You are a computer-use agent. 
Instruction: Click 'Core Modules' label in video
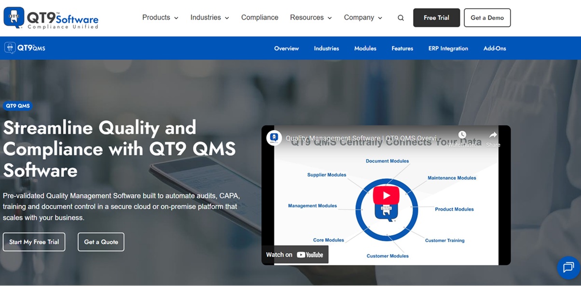(328, 240)
